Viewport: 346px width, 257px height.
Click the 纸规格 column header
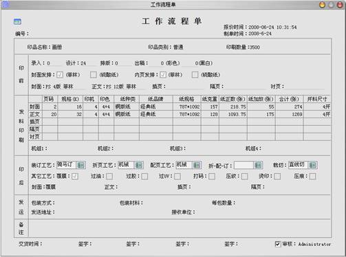click(187, 99)
